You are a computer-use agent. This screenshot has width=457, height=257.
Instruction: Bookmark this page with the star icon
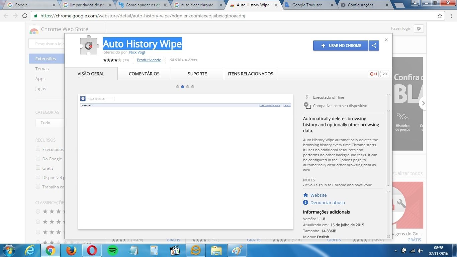pyautogui.click(x=440, y=16)
